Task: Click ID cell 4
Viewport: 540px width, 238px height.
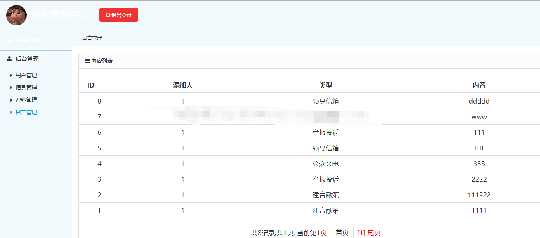Action: coord(99,164)
